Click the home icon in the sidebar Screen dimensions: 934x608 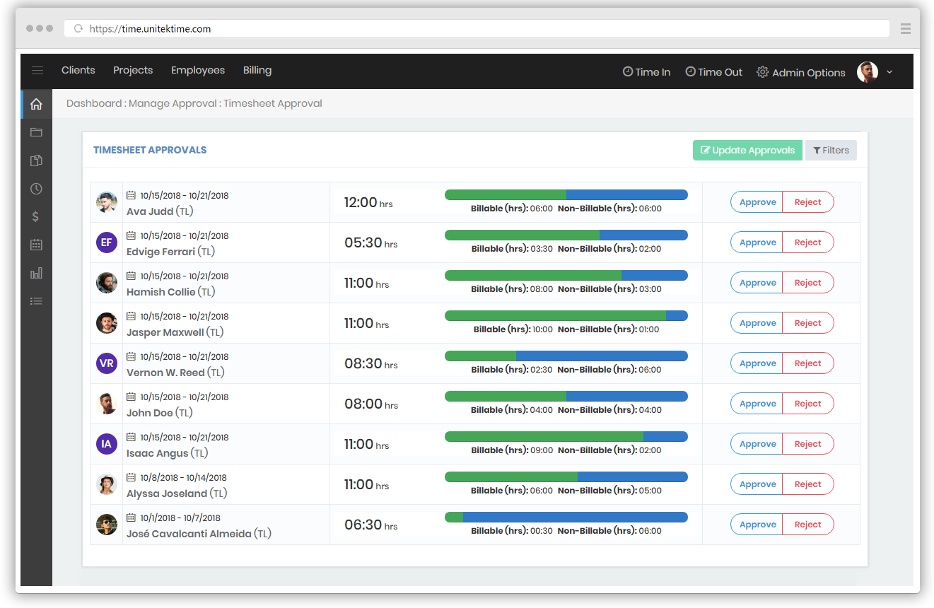pos(36,104)
